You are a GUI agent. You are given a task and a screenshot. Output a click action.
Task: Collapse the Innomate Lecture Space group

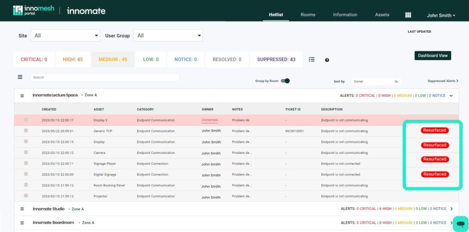(x=451, y=96)
